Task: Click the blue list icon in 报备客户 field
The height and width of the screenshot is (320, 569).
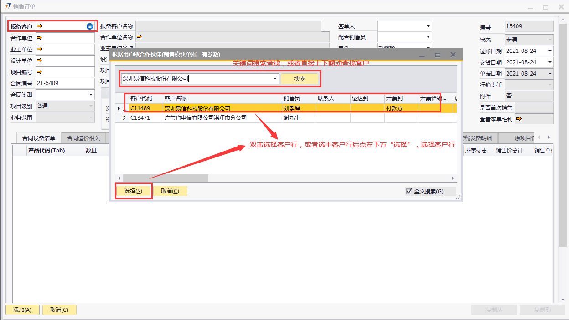Action: click(x=90, y=26)
